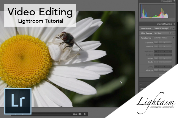Click the histogram graph
Screen dimensions: 178x118
[157, 11]
